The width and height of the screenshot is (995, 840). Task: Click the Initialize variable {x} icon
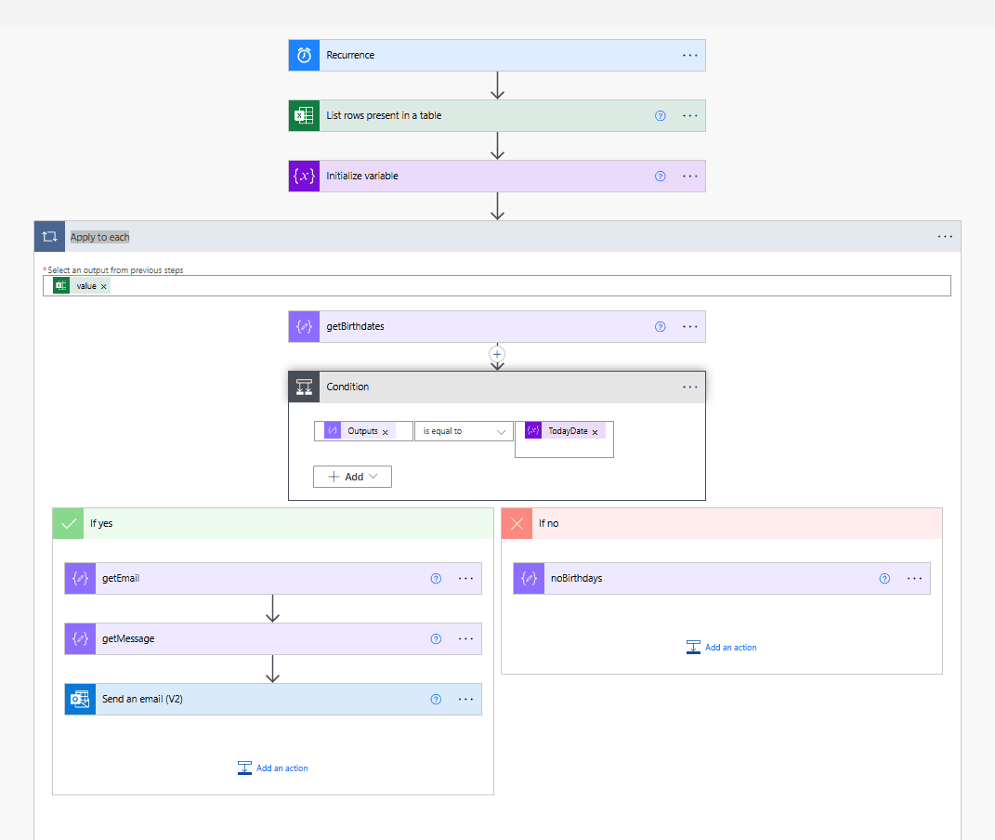pos(303,176)
